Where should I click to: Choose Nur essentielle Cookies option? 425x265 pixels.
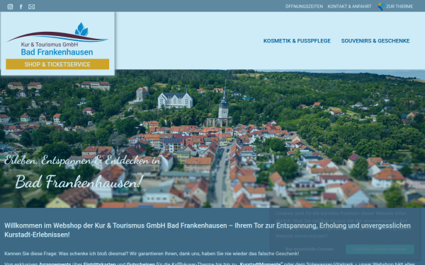coord(309,249)
